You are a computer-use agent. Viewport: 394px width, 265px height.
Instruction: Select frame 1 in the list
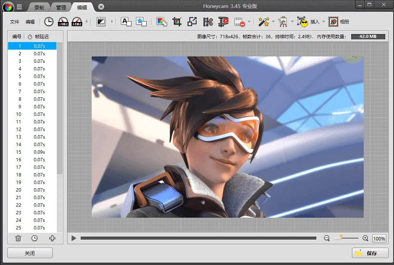coord(32,46)
